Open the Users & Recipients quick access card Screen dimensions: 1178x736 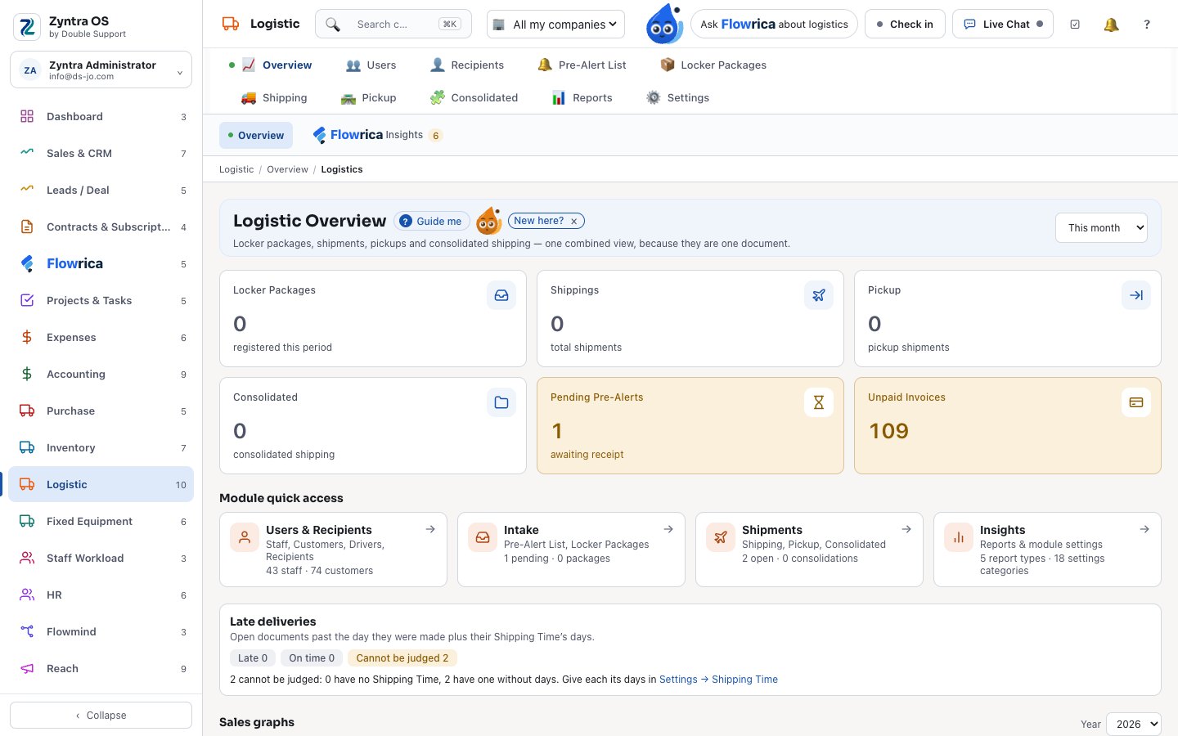333,550
